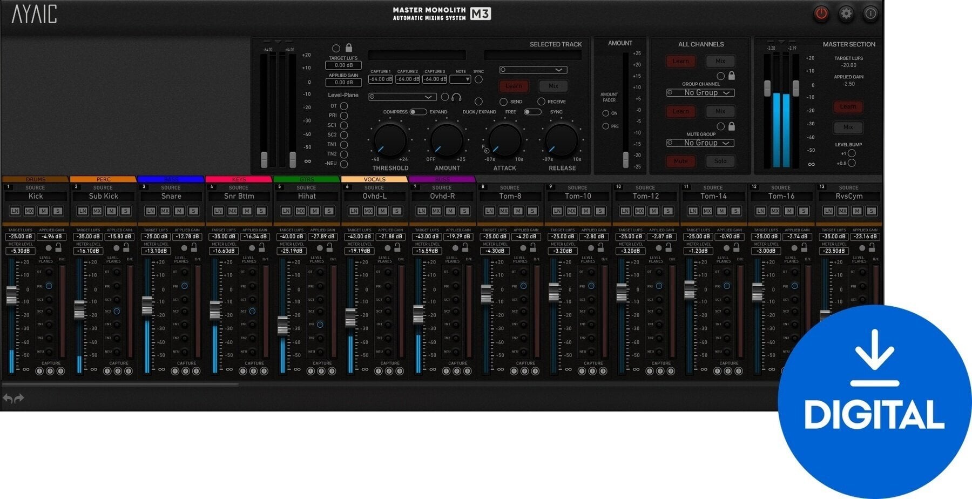This screenshot has height=499, width=972.
Task: Toggle Compress/Expand switch
Action: 418,112
